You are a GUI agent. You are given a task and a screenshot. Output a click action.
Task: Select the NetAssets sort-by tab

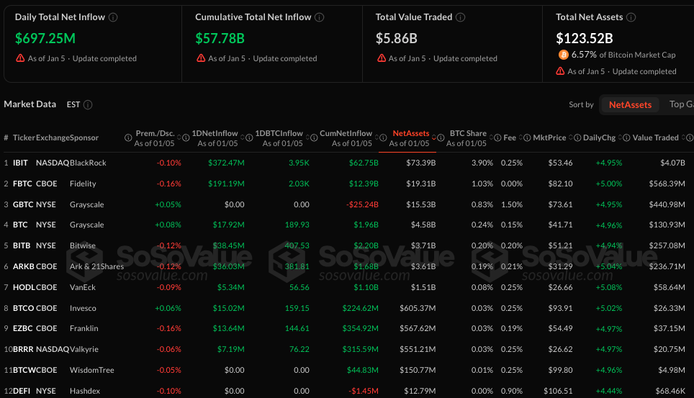(x=630, y=105)
